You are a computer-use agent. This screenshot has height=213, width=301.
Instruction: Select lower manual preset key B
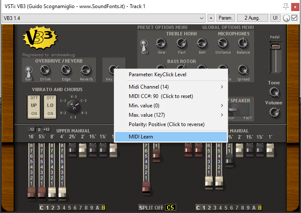tap(260, 207)
